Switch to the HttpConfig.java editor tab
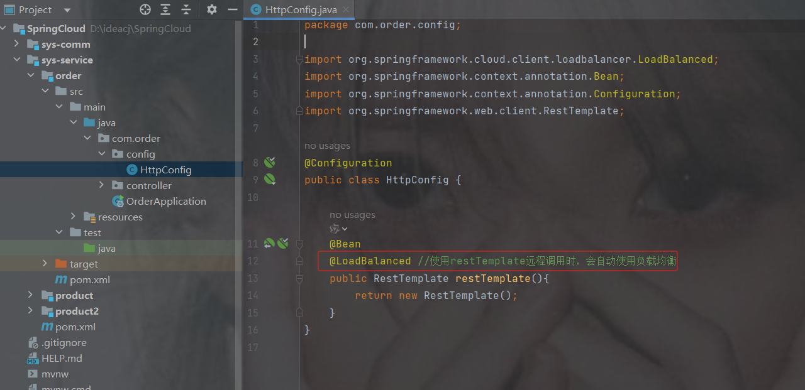Viewport: 805px width, 390px height. (x=301, y=9)
